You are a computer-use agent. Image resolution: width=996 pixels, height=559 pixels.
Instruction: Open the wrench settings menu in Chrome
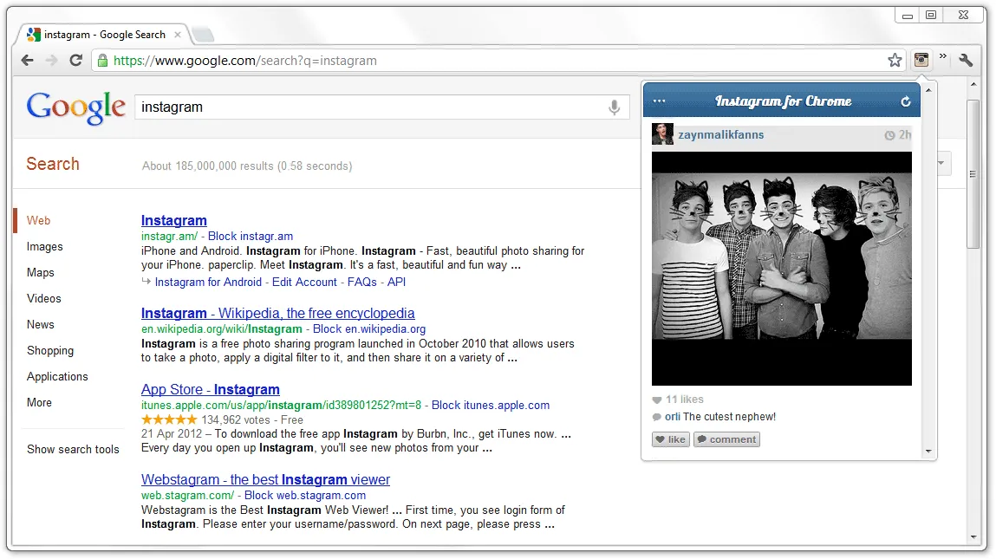(x=966, y=61)
